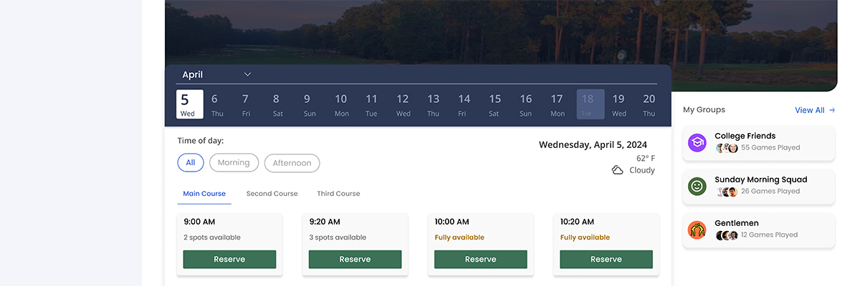The height and width of the screenshot is (286, 860).
Task: Open the April month dropdown
Action: point(216,74)
